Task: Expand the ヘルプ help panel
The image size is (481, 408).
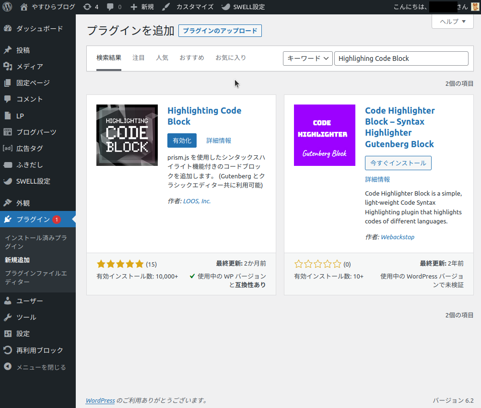Action: tap(452, 22)
